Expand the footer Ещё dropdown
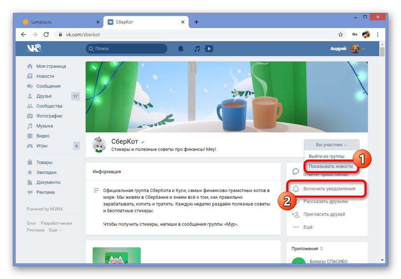Viewport: 401px width, 279px height. click(55, 230)
